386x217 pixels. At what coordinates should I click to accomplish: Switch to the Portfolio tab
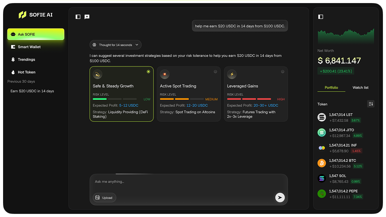331,88
